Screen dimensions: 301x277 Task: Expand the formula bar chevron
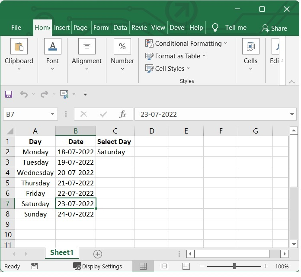[292, 114]
